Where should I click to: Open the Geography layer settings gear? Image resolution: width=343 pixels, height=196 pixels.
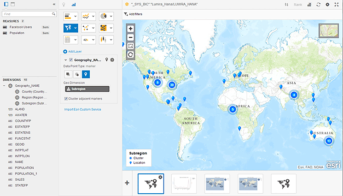coord(112,59)
